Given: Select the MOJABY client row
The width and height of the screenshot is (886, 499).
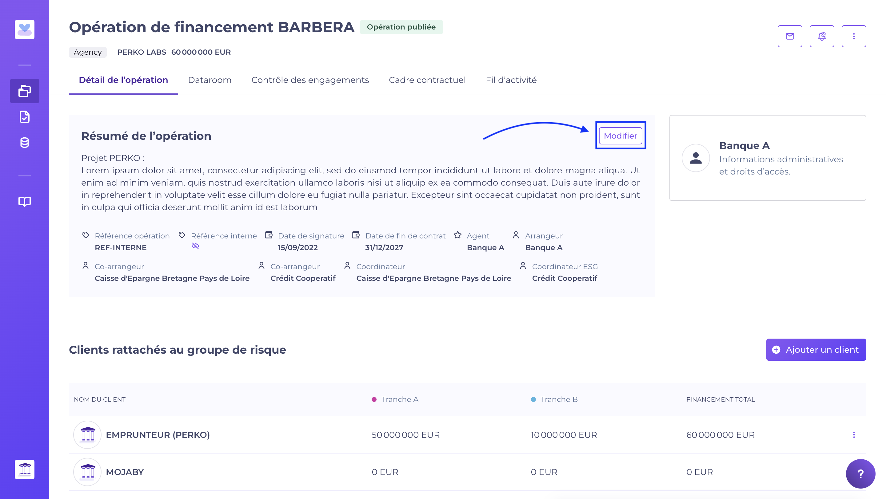Looking at the screenshot, I should coord(125,472).
